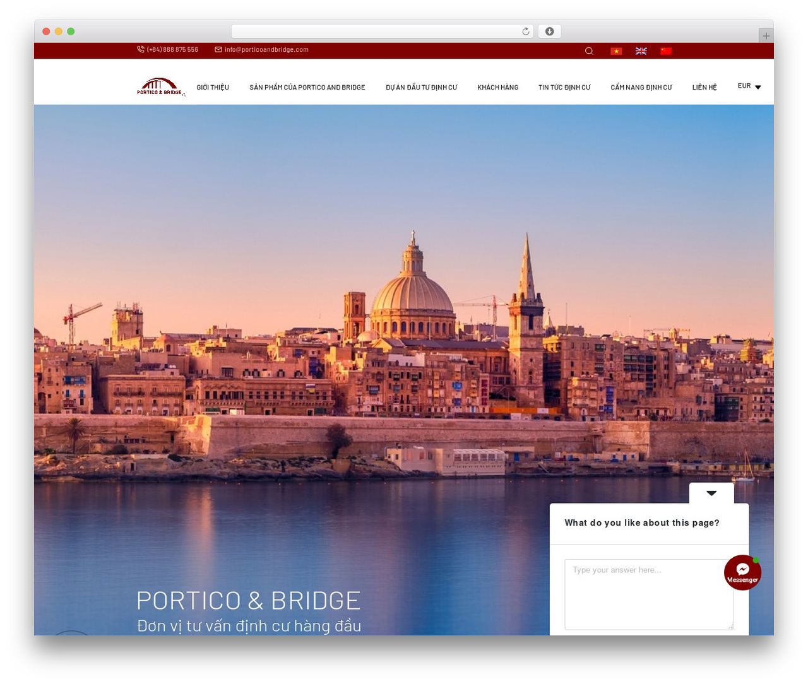
Task: Click the envelope icon beside the email address
Action: coord(218,49)
